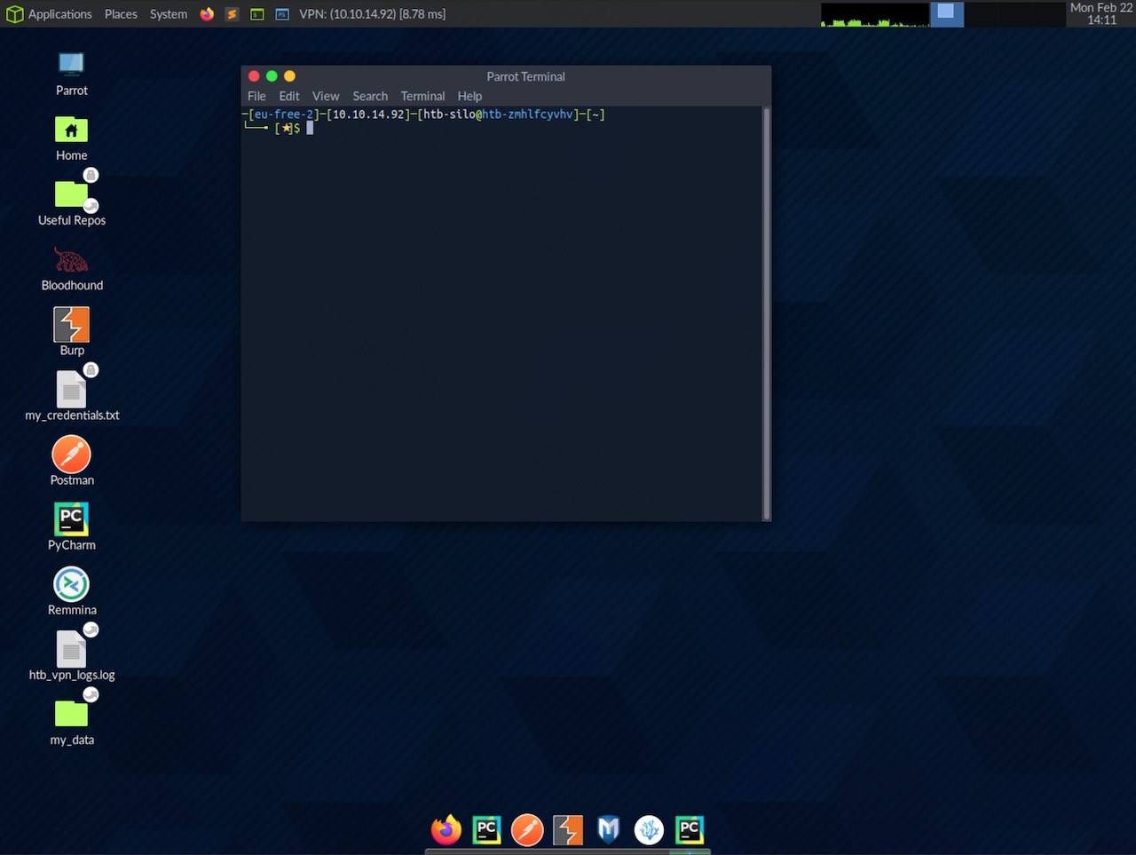Launch Postman from the bottom dock
This screenshot has width=1136, height=855.
coord(527,829)
